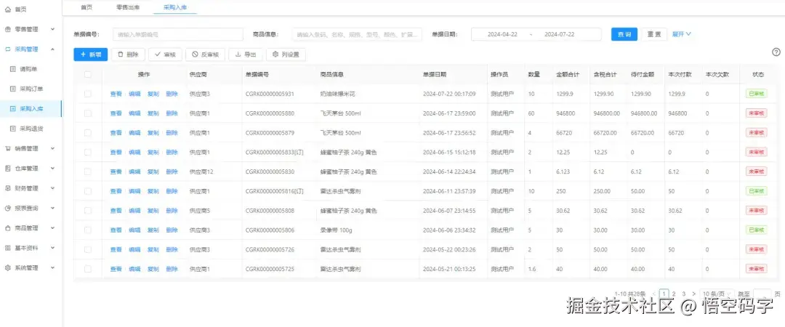This screenshot has width=785, height=327.
Task: Open 采购订单 in the sidebar
Action: 31,89
